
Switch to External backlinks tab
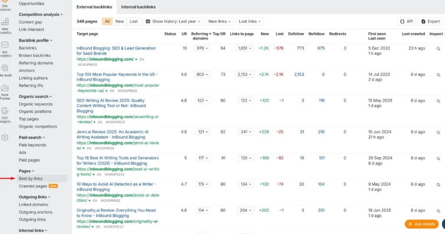point(94,7)
